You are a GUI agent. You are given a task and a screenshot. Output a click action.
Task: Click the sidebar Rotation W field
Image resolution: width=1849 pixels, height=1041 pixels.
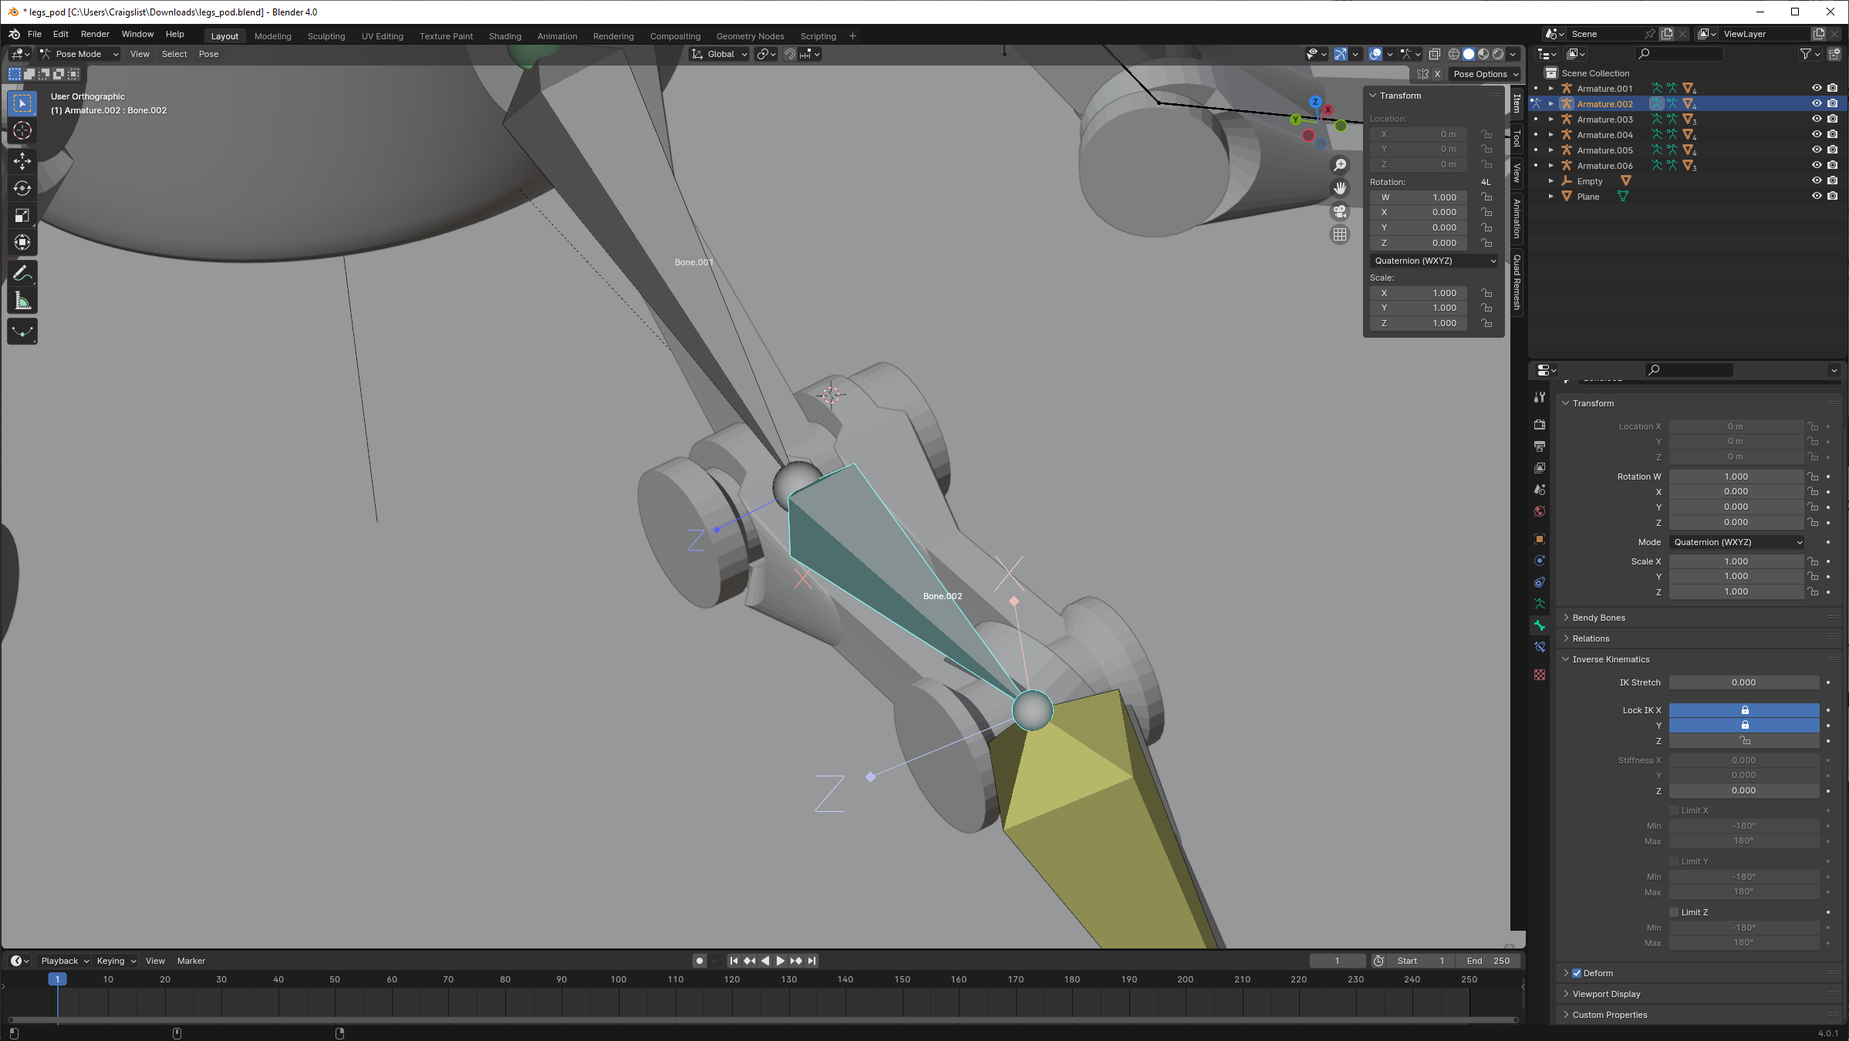tap(1419, 197)
